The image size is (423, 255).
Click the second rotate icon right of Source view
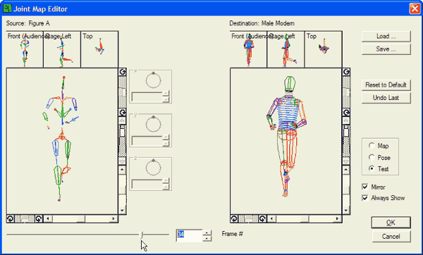pos(123,113)
